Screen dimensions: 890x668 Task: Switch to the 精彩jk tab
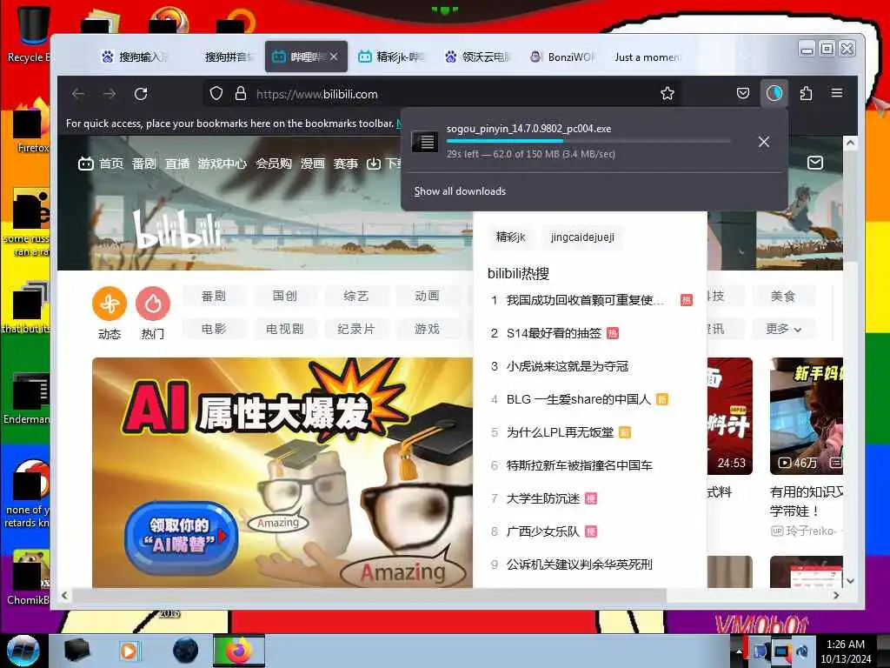click(392, 57)
